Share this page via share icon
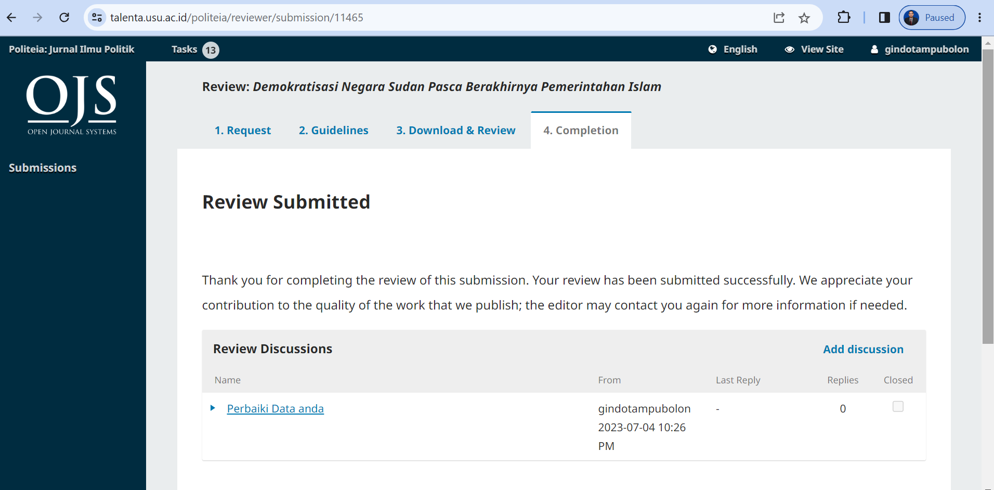 [778, 18]
